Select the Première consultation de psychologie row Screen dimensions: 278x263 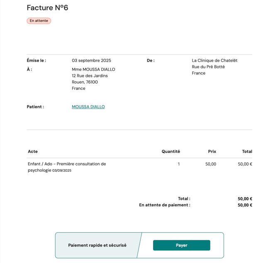pos(67,167)
